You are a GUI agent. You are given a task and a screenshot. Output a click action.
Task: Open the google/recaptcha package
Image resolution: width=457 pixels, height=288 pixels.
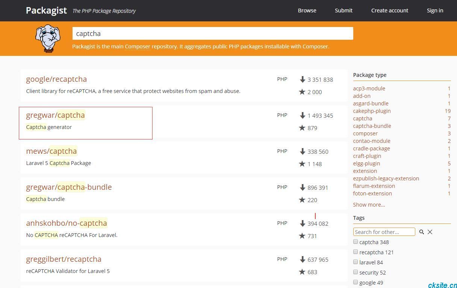(x=56, y=79)
